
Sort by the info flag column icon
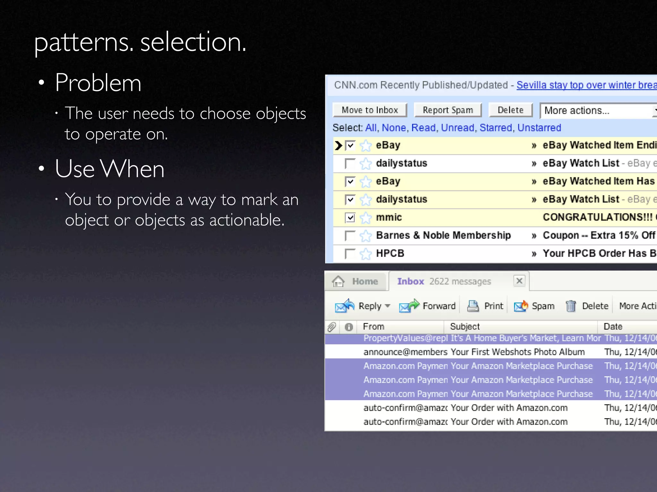click(349, 327)
